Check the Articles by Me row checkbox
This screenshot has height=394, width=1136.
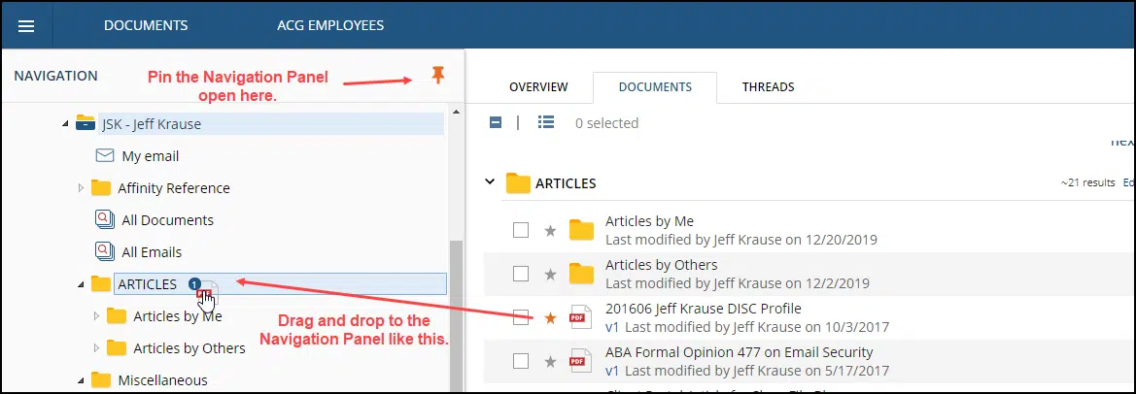click(520, 230)
